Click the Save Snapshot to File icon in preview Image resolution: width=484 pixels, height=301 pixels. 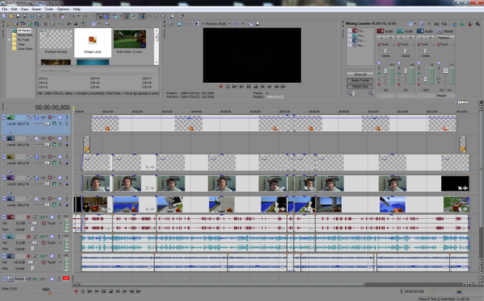tap(258, 23)
